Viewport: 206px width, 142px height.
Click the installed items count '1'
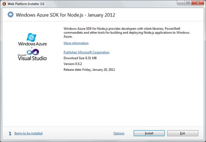click(10, 133)
